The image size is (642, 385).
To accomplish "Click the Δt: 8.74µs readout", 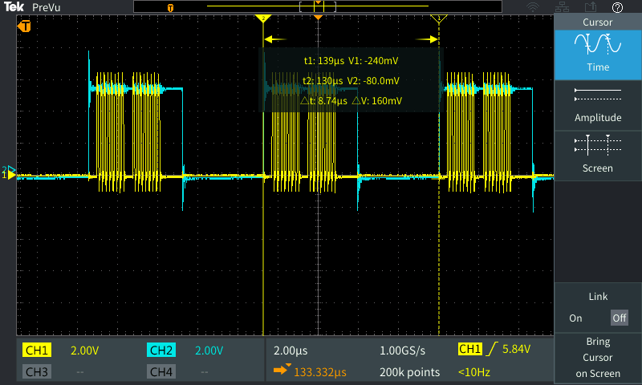I will pyautogui.click(x=324, y=100).
